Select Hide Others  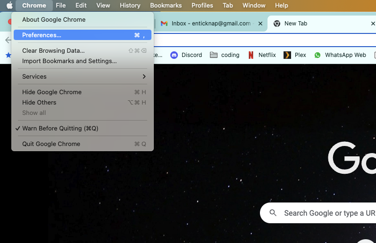(83, 103)
